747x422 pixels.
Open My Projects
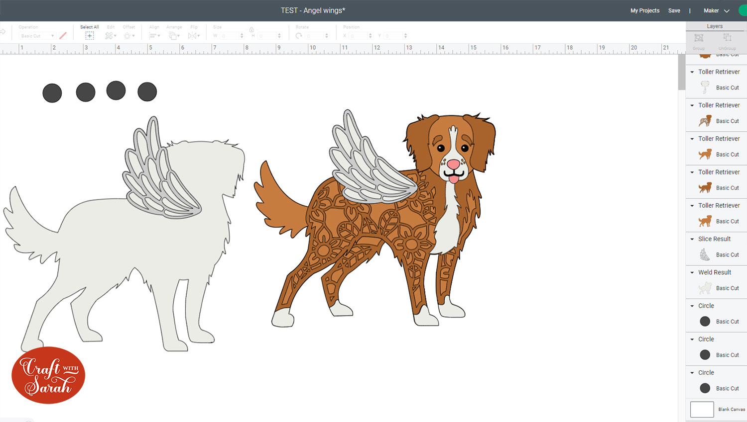coord(644,10)
